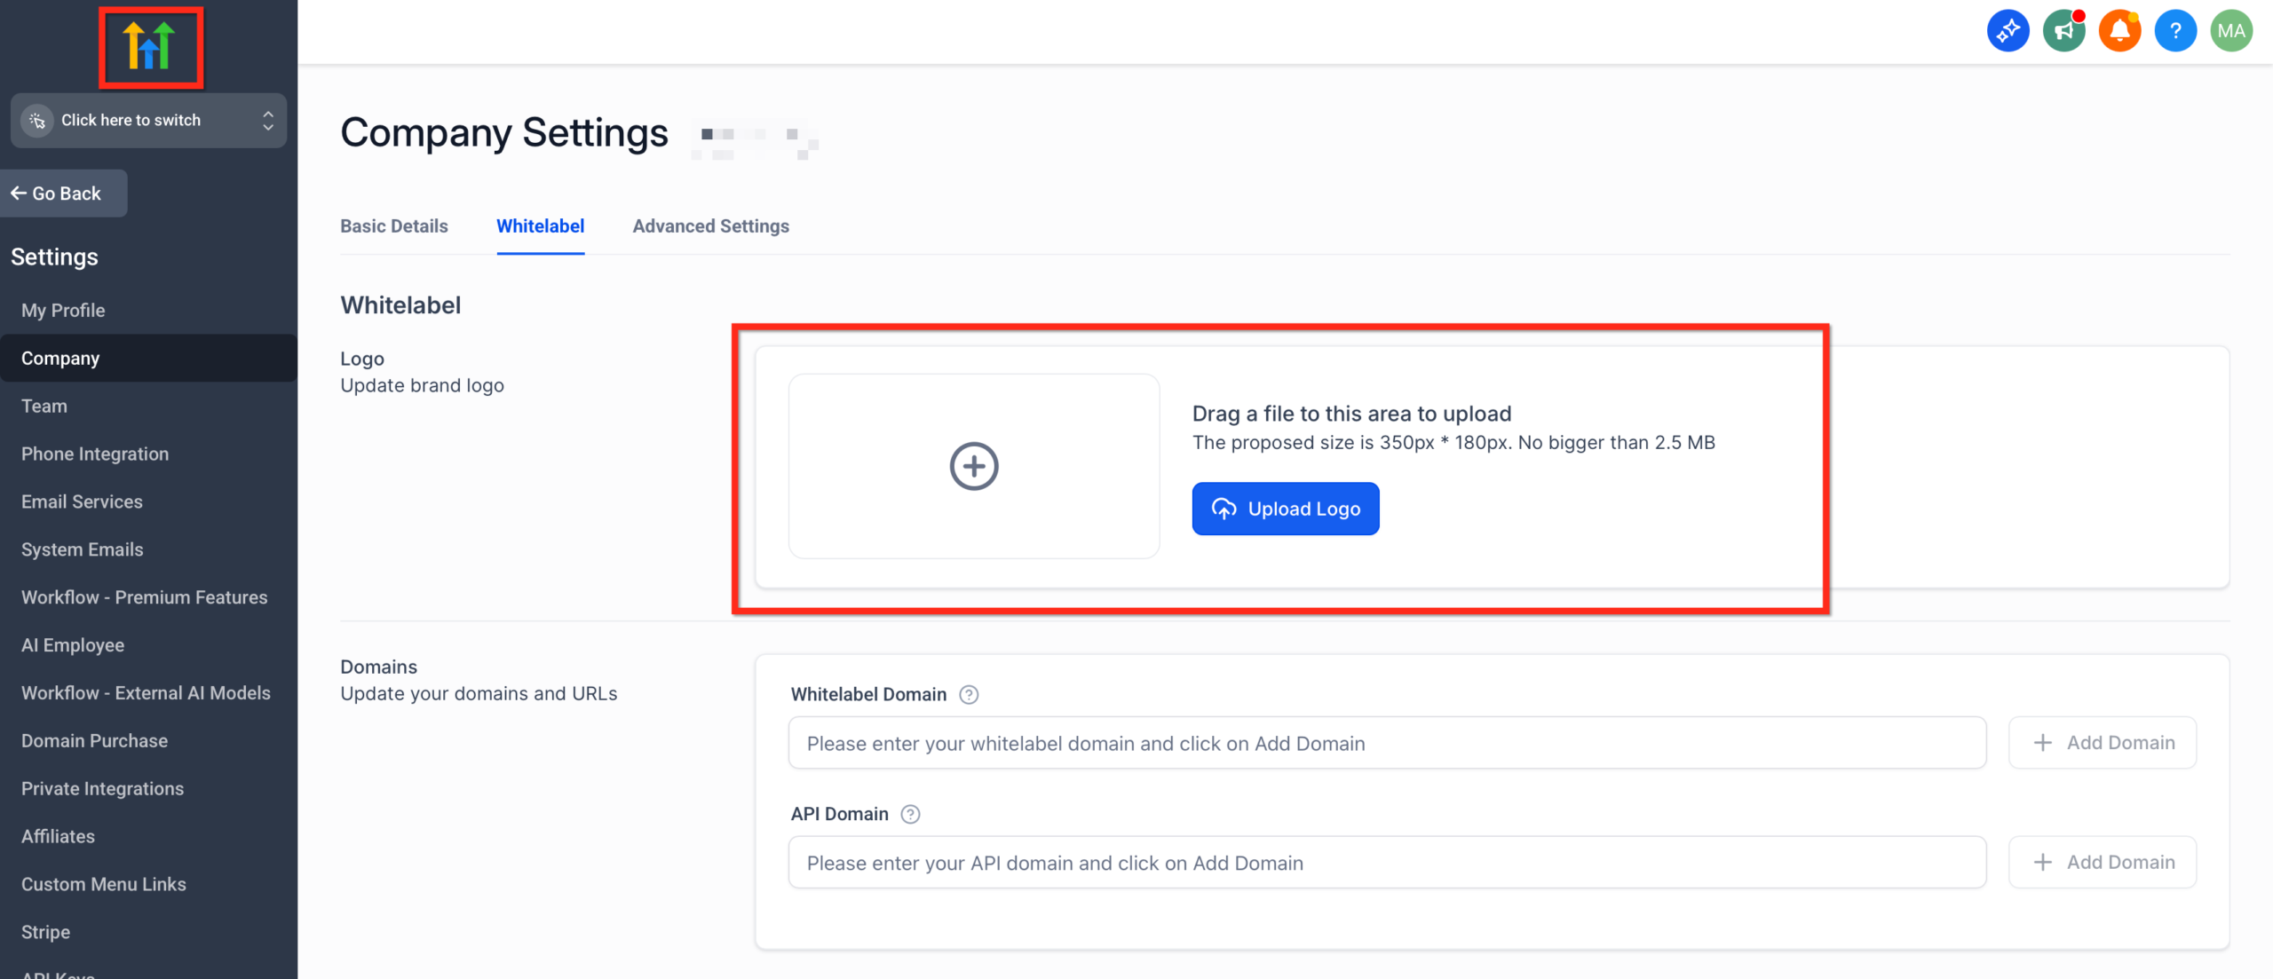Click the API Domain help tooltip icon

coord(910,814)
